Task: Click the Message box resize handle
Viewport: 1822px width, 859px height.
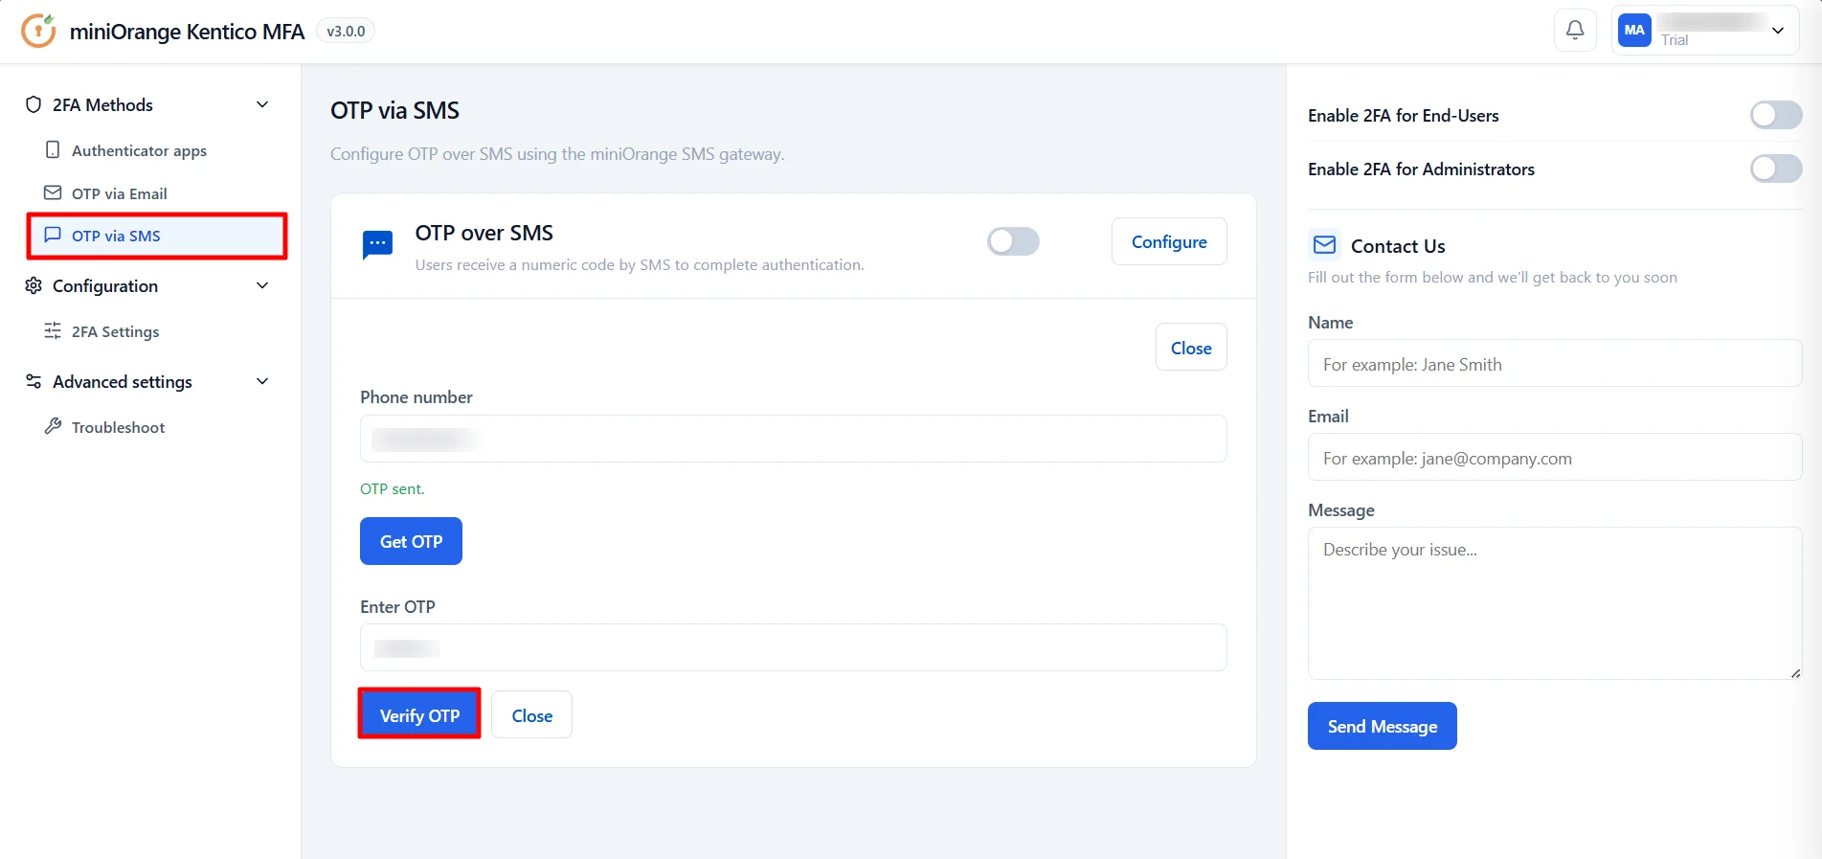Action: 1795,673
